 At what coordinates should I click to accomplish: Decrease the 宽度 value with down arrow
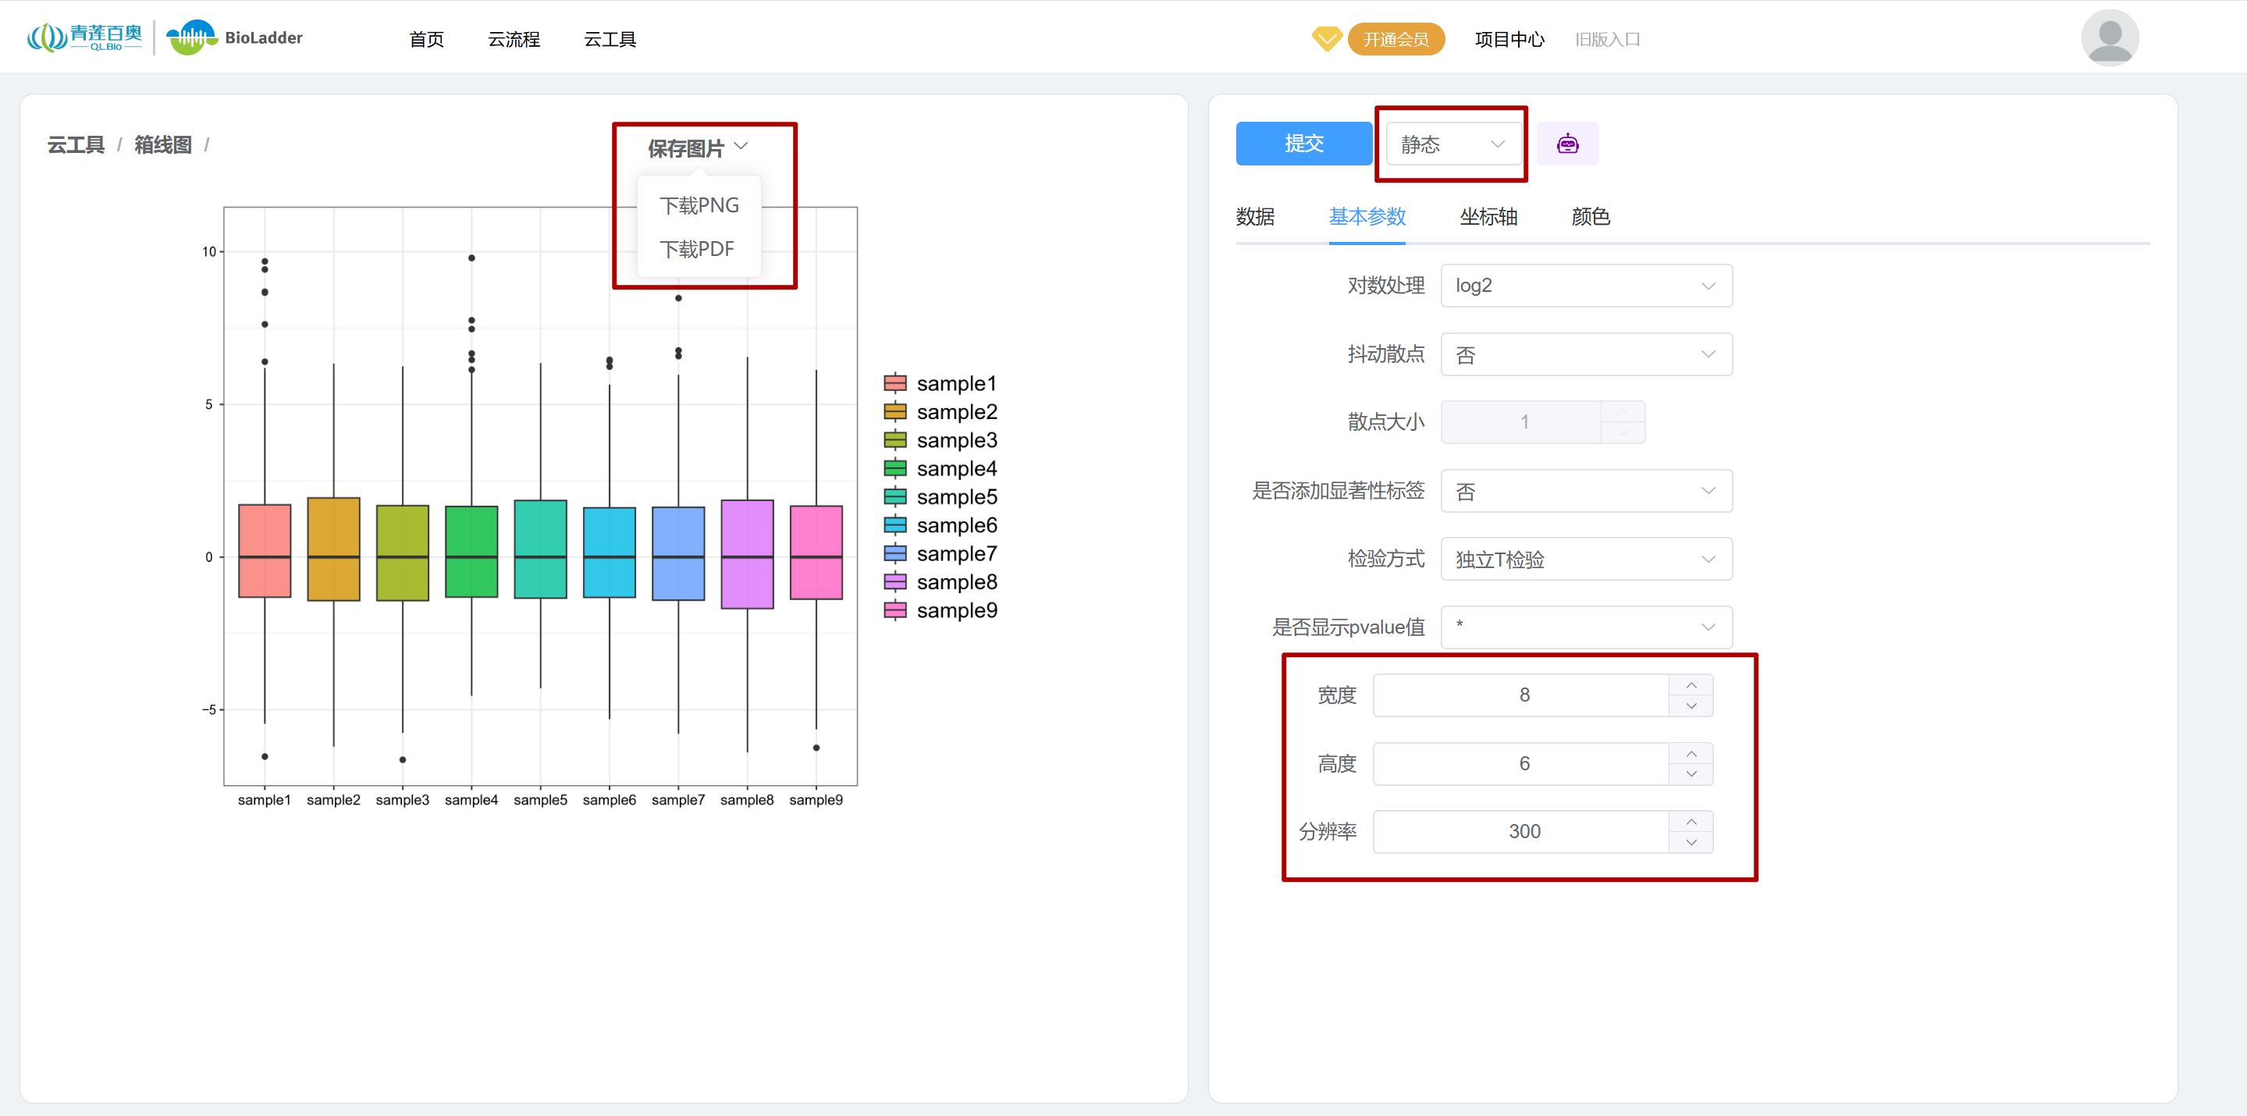(x=1691, y=706)
